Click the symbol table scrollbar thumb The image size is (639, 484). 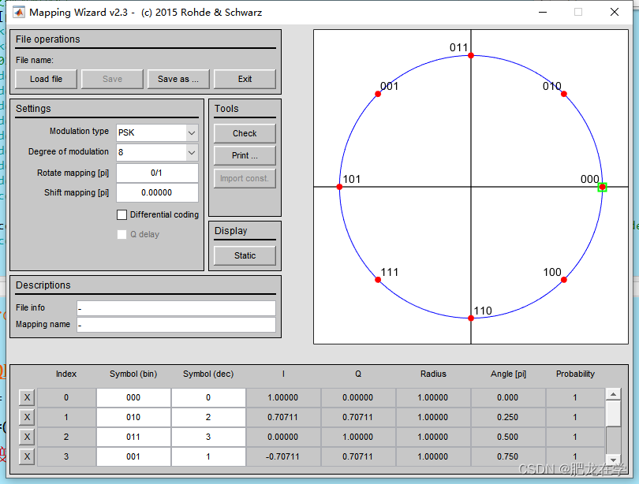tap(613, 413)
